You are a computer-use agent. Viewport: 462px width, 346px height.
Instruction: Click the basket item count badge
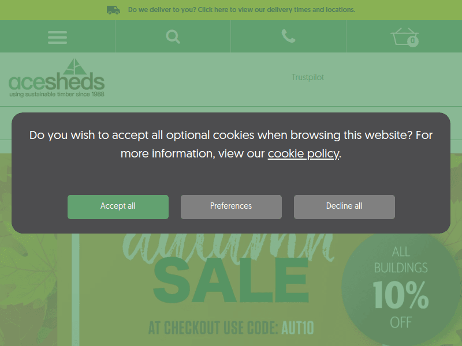click(x=413, y=40)
